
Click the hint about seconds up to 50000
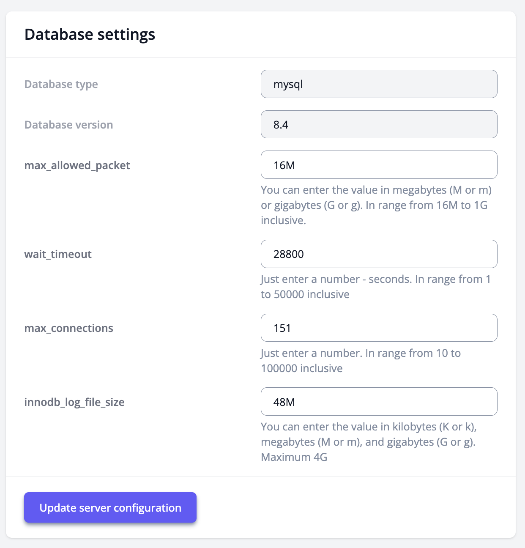(375, 287)
